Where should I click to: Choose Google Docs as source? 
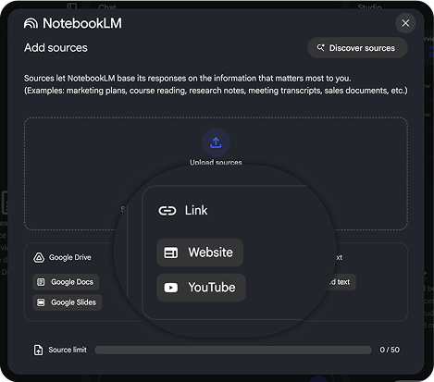pyautogui.click(x=66, y=282)
